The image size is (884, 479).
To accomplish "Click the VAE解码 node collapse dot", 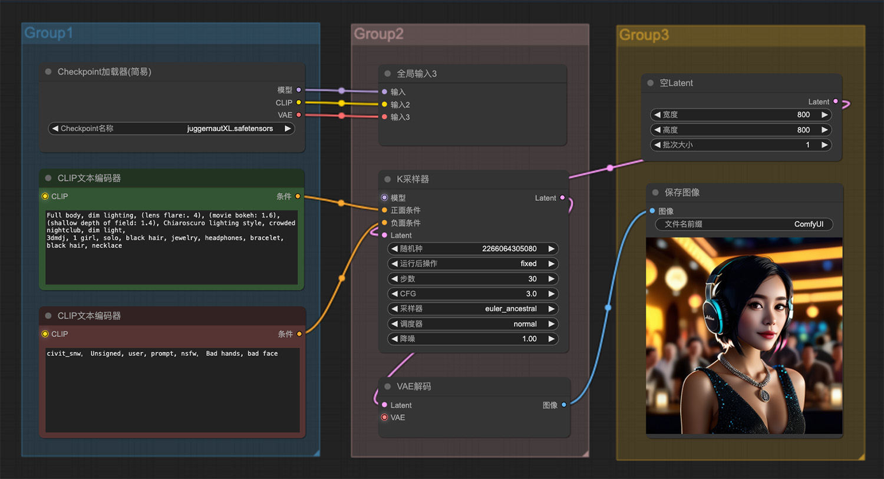I will pos(387,386).
